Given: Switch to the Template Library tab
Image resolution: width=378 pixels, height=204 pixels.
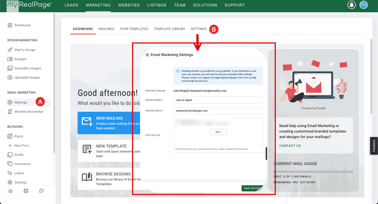Looking at the screenshot, I should point(169,29).
